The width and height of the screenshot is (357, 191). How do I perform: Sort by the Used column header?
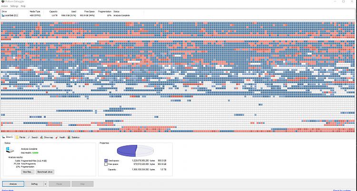(73, 11)
